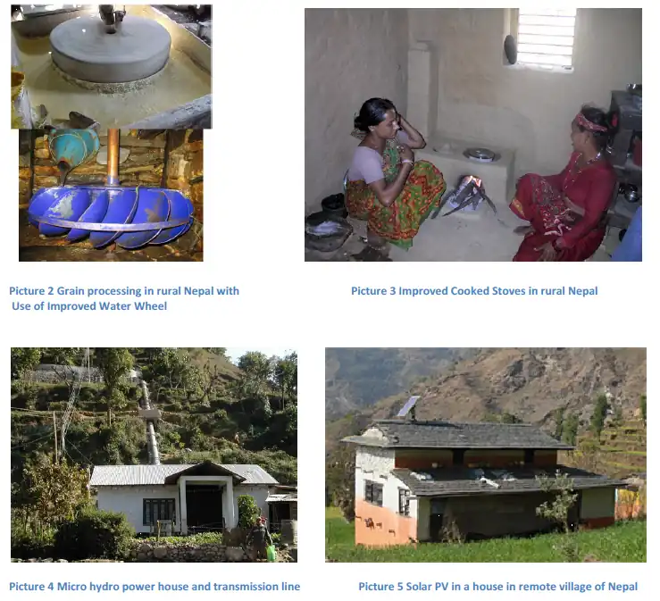The width and height of the screenshot is (660, 601).
Task: Click the blue water wheel turbine image
Action: coord(111,195)
